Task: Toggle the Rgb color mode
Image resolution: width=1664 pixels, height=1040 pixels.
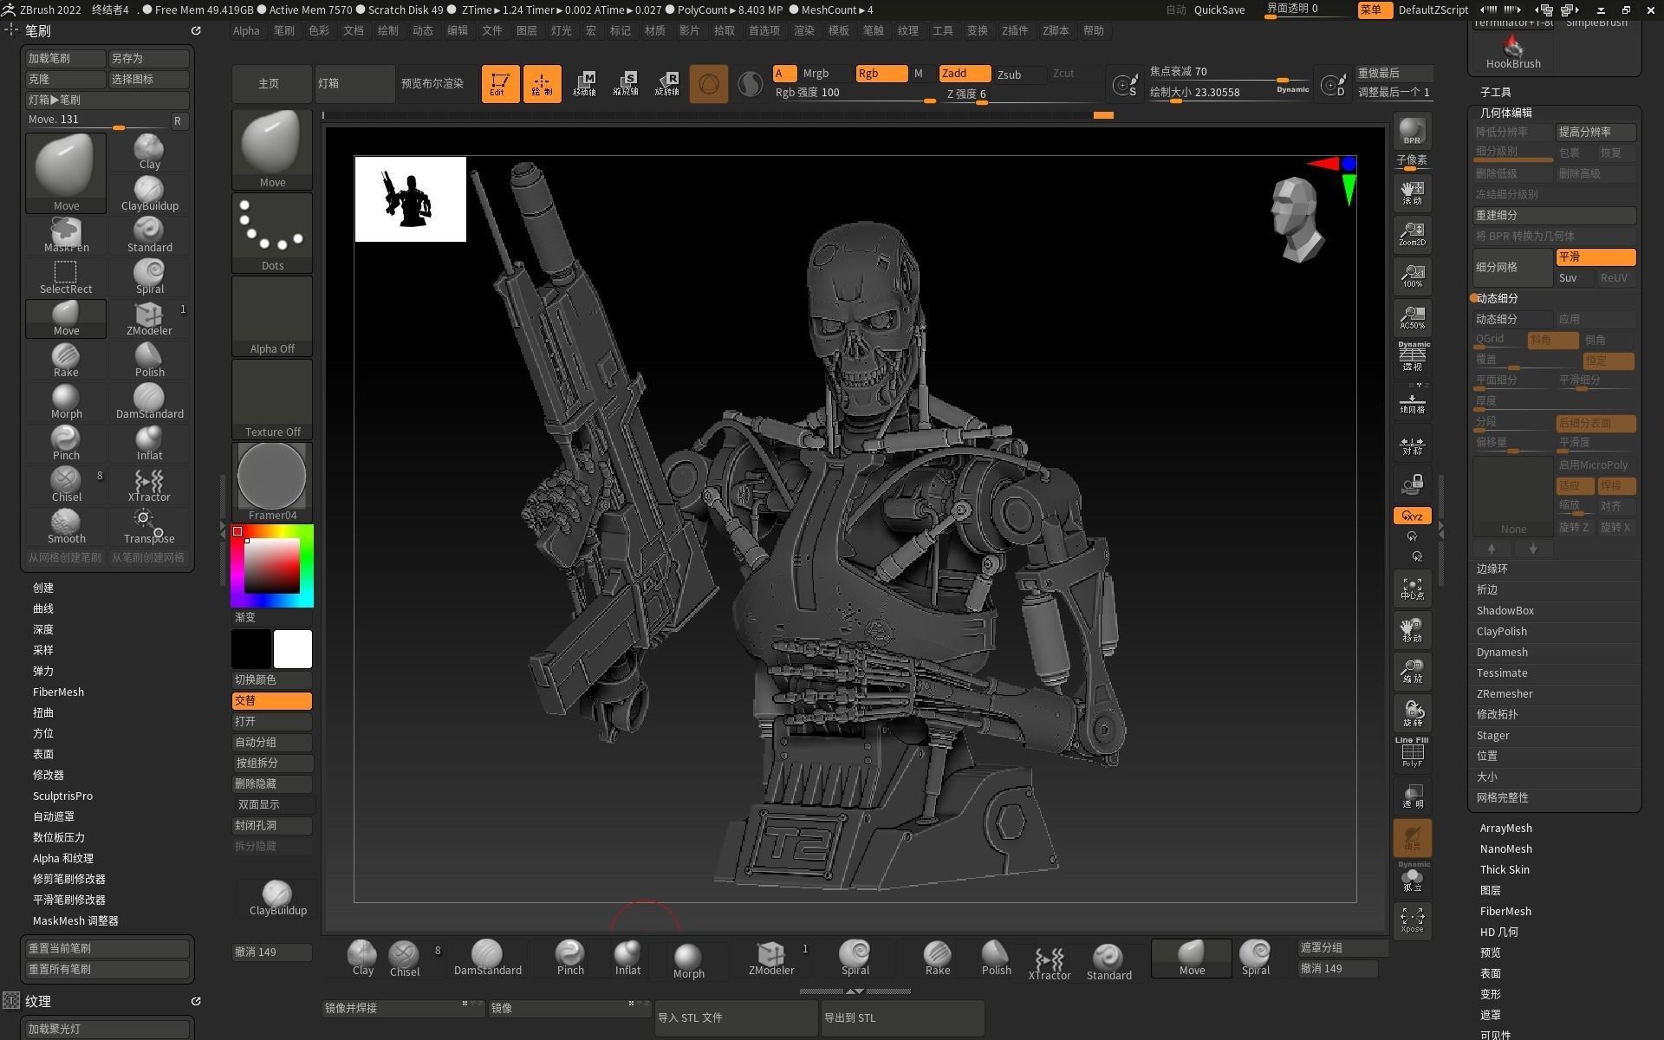Action: click(x=881, y=74)
